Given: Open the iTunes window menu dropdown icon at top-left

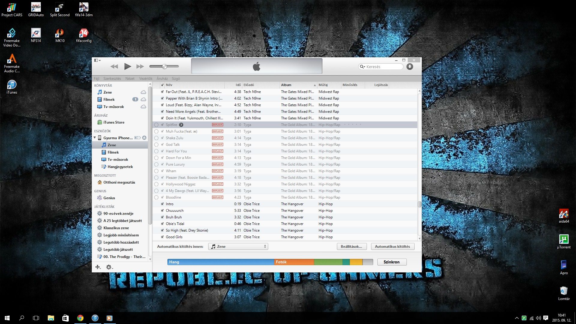Looking at the screenshot, I should pyautogui.click(x=97, y=60).
